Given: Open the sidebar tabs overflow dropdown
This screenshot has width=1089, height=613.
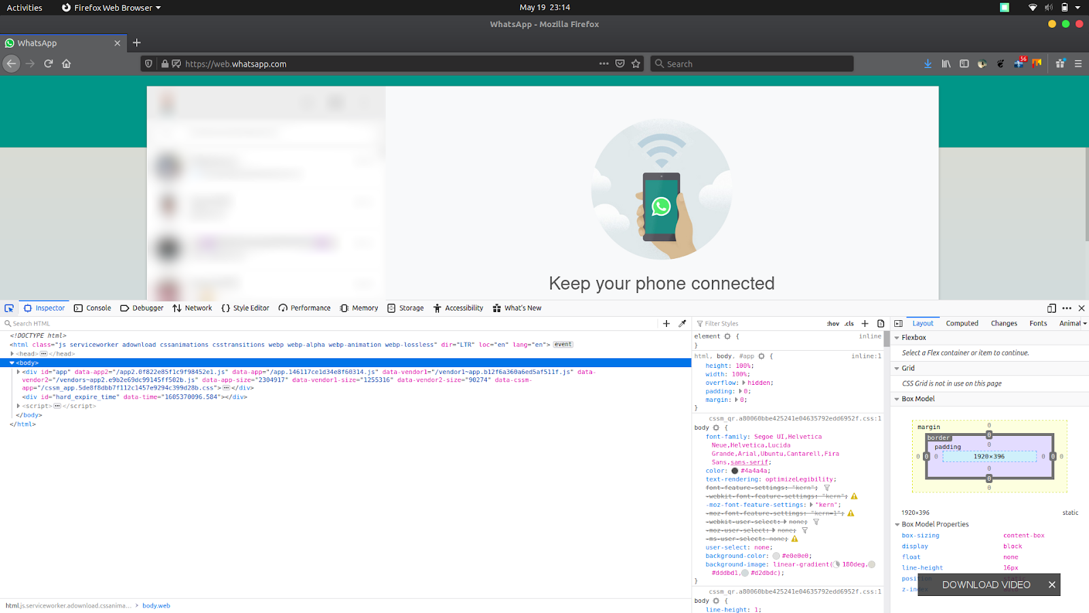Looking at the screenshot, I should [x=1084, y=324].
